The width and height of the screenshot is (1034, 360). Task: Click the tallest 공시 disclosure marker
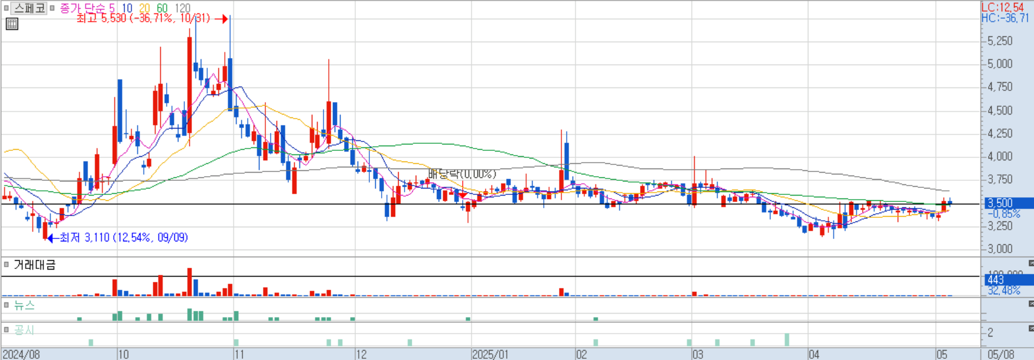click(787, 339)
